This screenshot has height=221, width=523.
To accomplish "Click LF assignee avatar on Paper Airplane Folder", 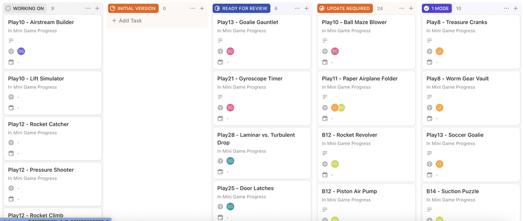I will 335,107.
